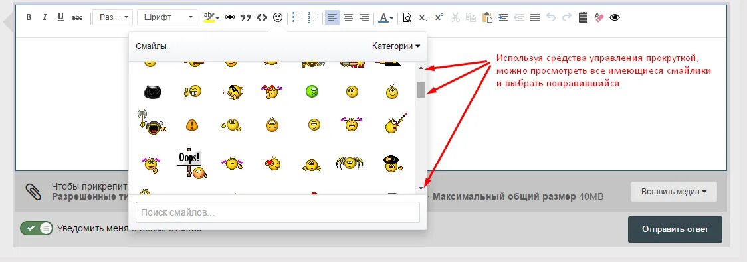Expand the 'Категории' smiley categories menu
Screen dimensions: 747x262
(x=396, y=46)
